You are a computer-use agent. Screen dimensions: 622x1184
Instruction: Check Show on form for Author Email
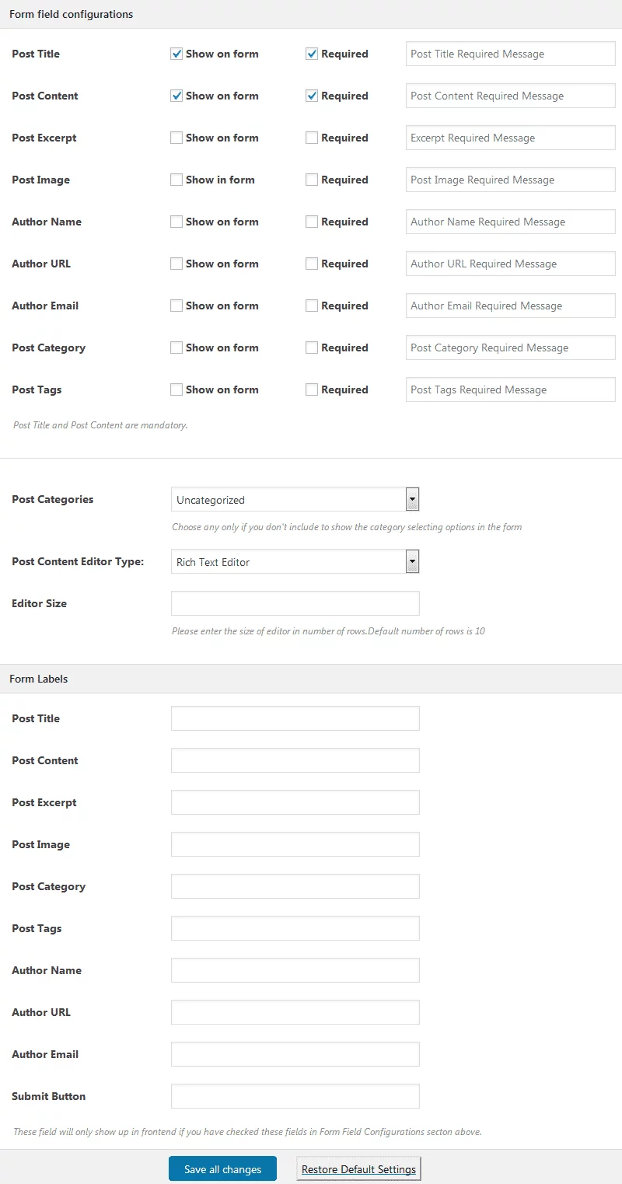click(x=176, y=306)
